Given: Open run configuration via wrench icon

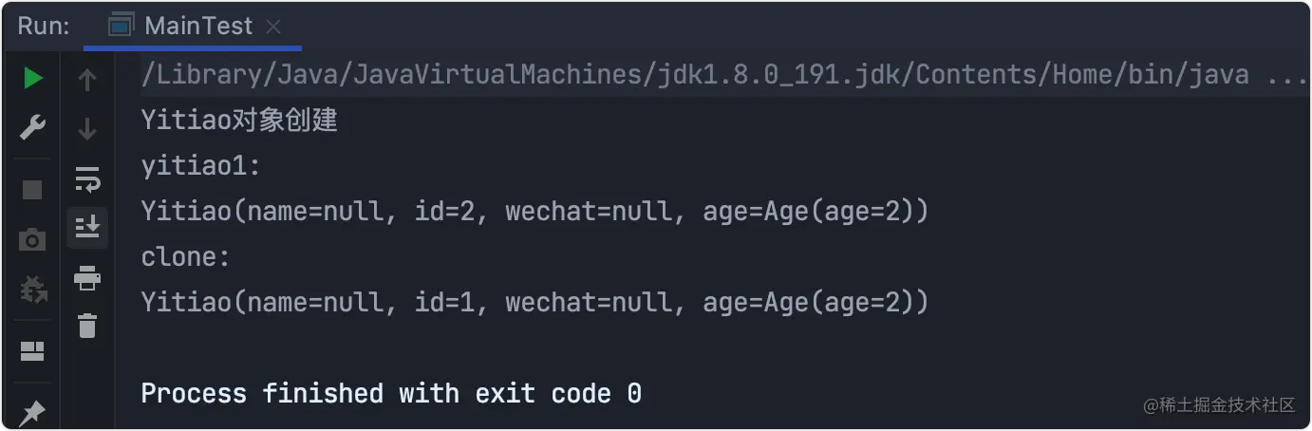Looking at the screenshot, I should click(x=33, y=126).
